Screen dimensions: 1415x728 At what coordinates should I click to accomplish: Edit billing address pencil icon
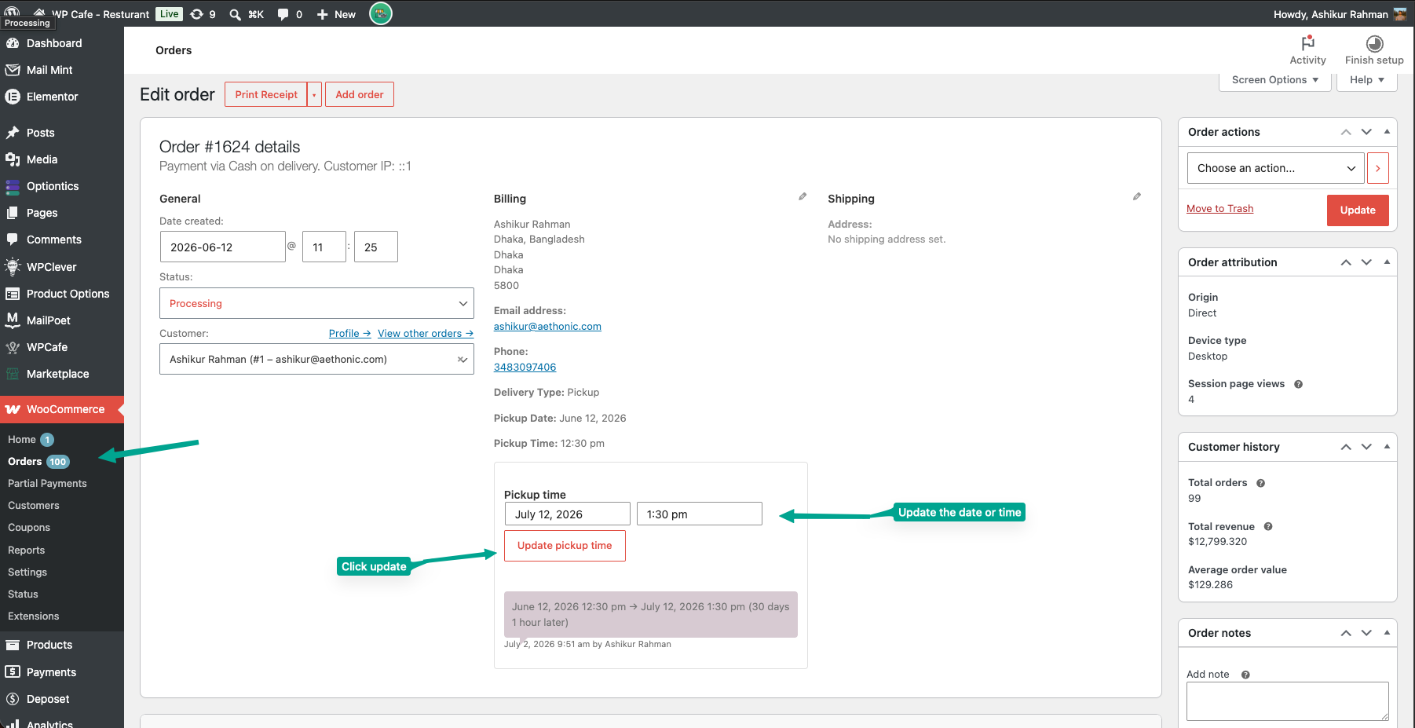[x=803, y=196]
